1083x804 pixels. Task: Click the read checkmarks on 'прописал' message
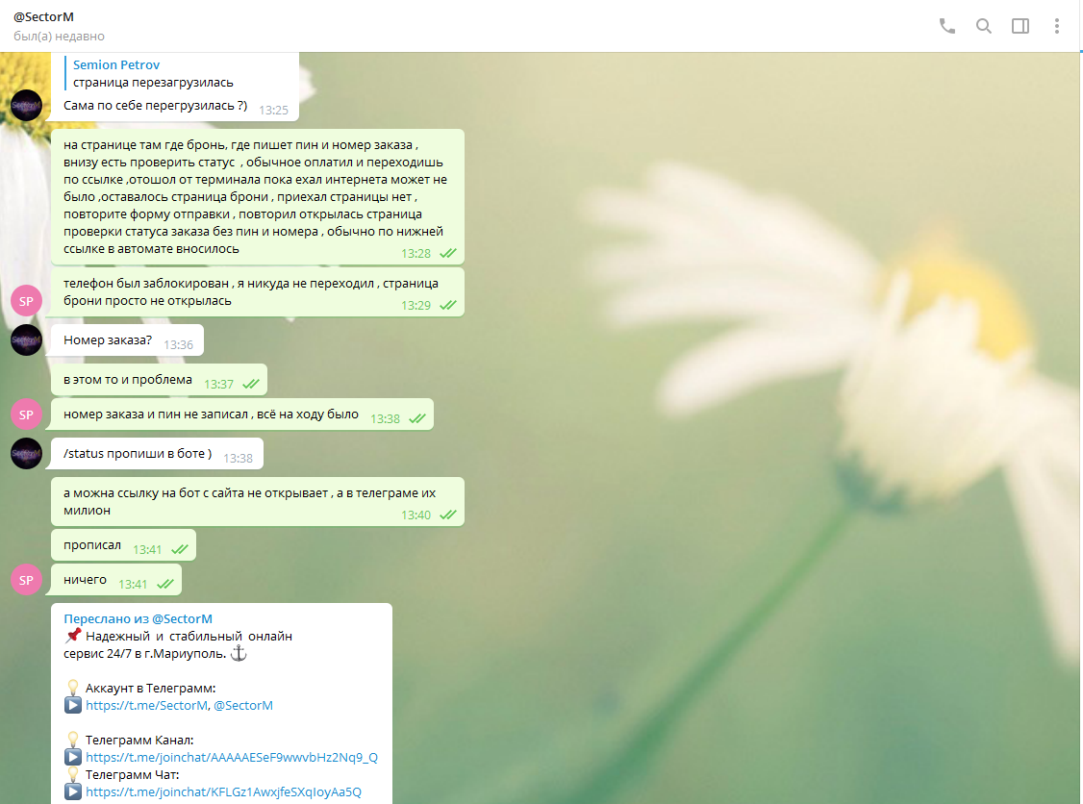[x=180, y=550]
